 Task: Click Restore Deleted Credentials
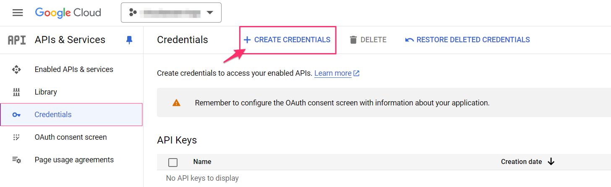467,40
